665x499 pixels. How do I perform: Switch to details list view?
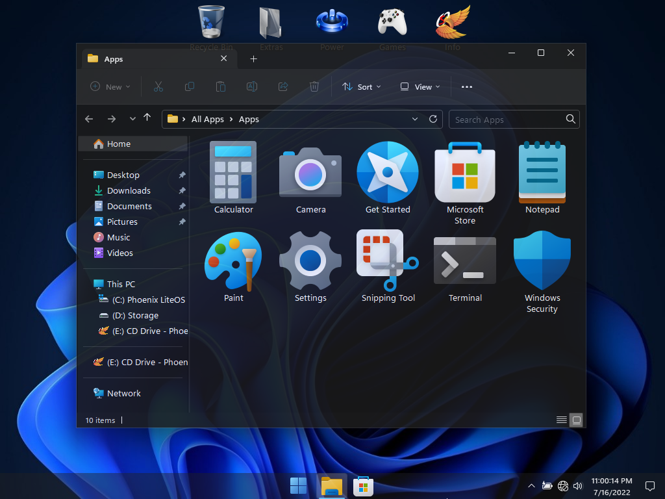tap(562, 420)
